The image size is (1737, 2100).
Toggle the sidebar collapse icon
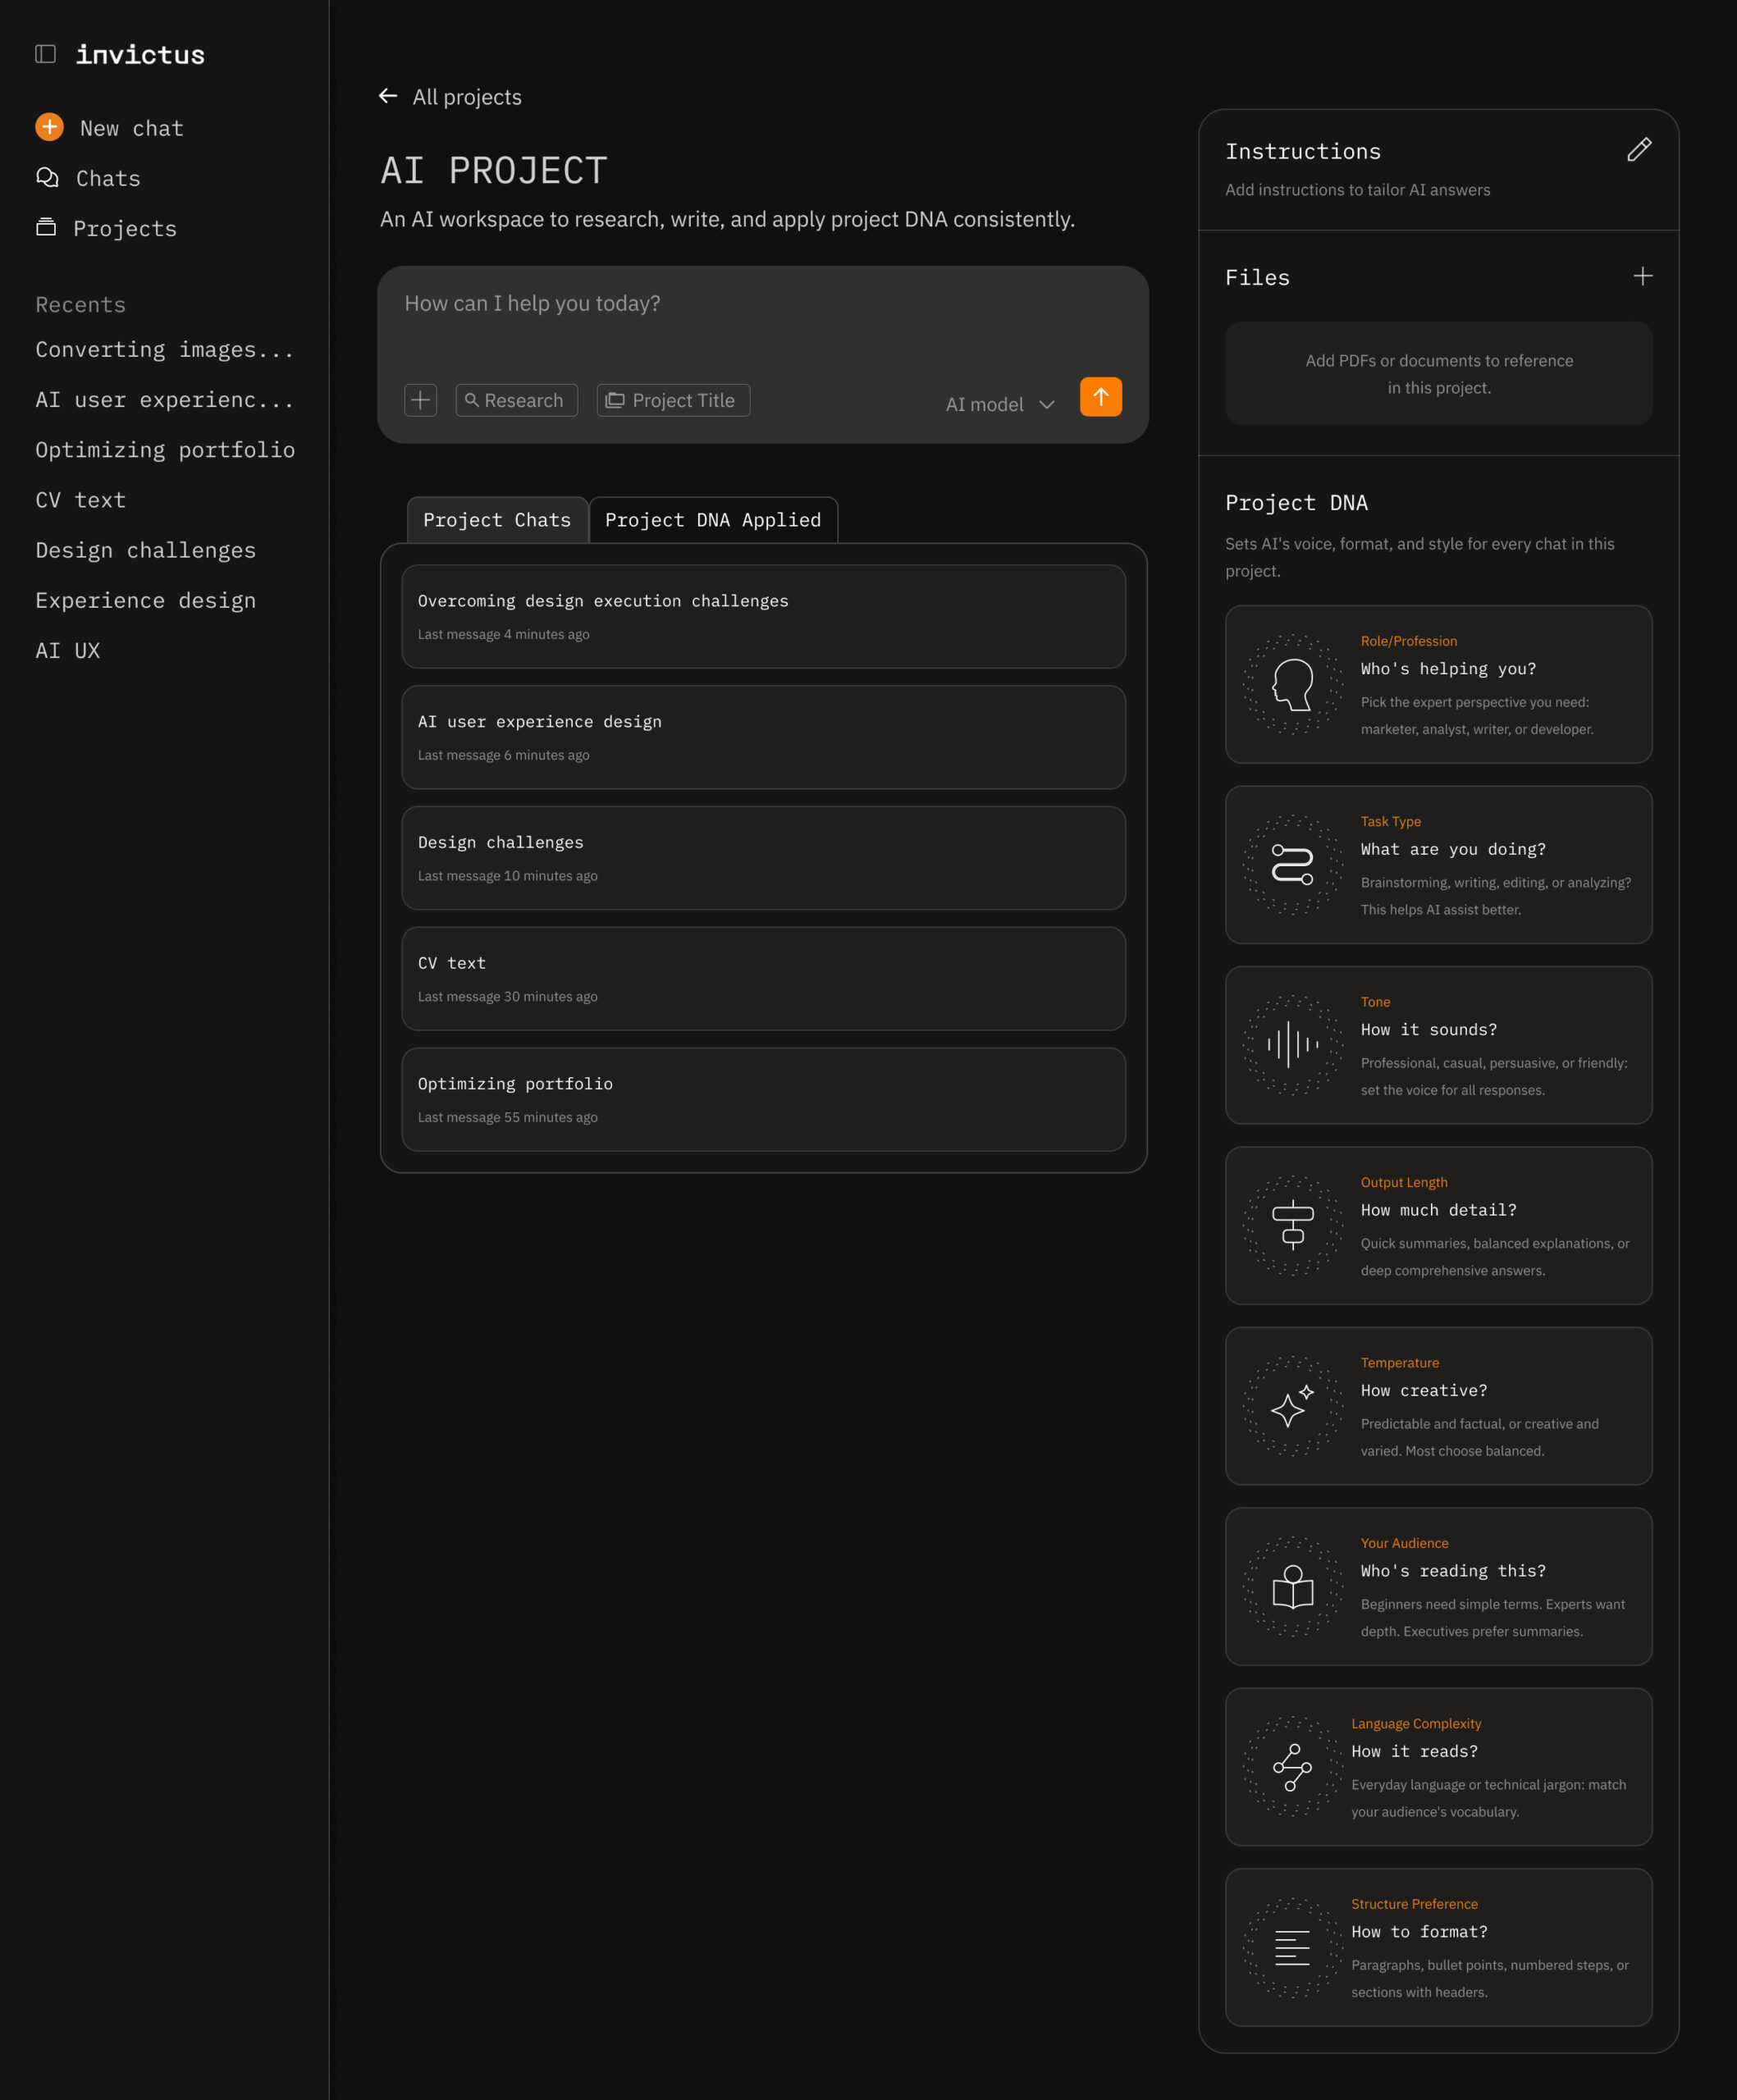pyautogui.click(x=45, y=54)
